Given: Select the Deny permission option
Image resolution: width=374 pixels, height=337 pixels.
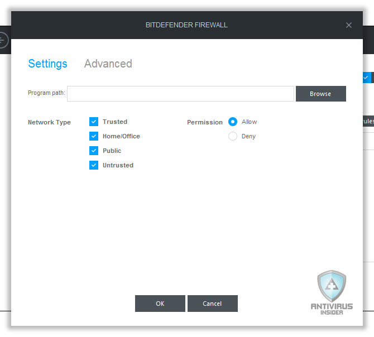Looking at the screenshot, I should click(x=233, y=136).
